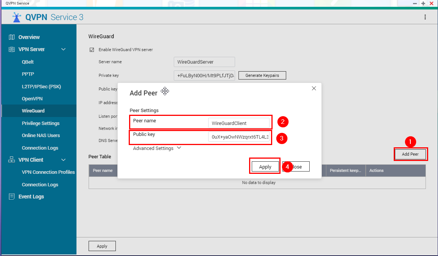438x256 pixels.
Task: Open Privilege Settings
Action: [x=41, y=123]
